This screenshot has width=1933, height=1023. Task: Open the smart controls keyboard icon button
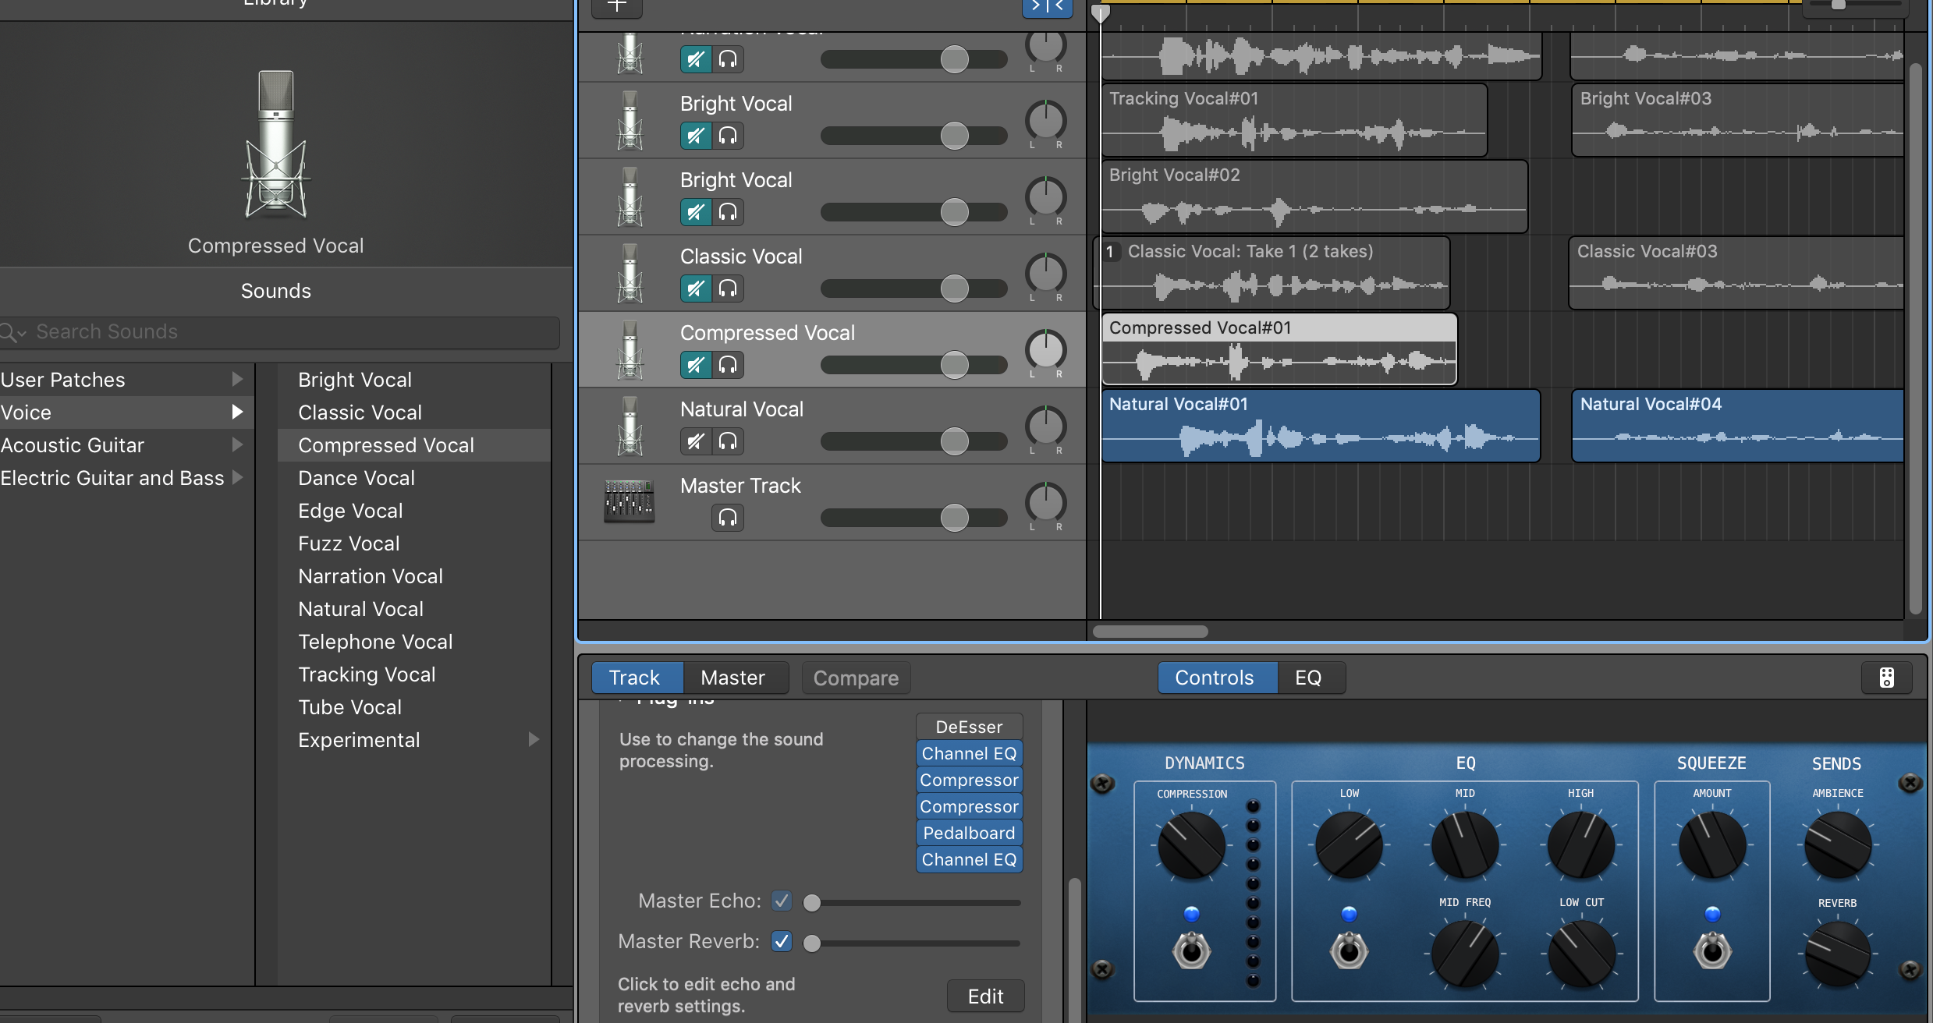point(1886,678)
